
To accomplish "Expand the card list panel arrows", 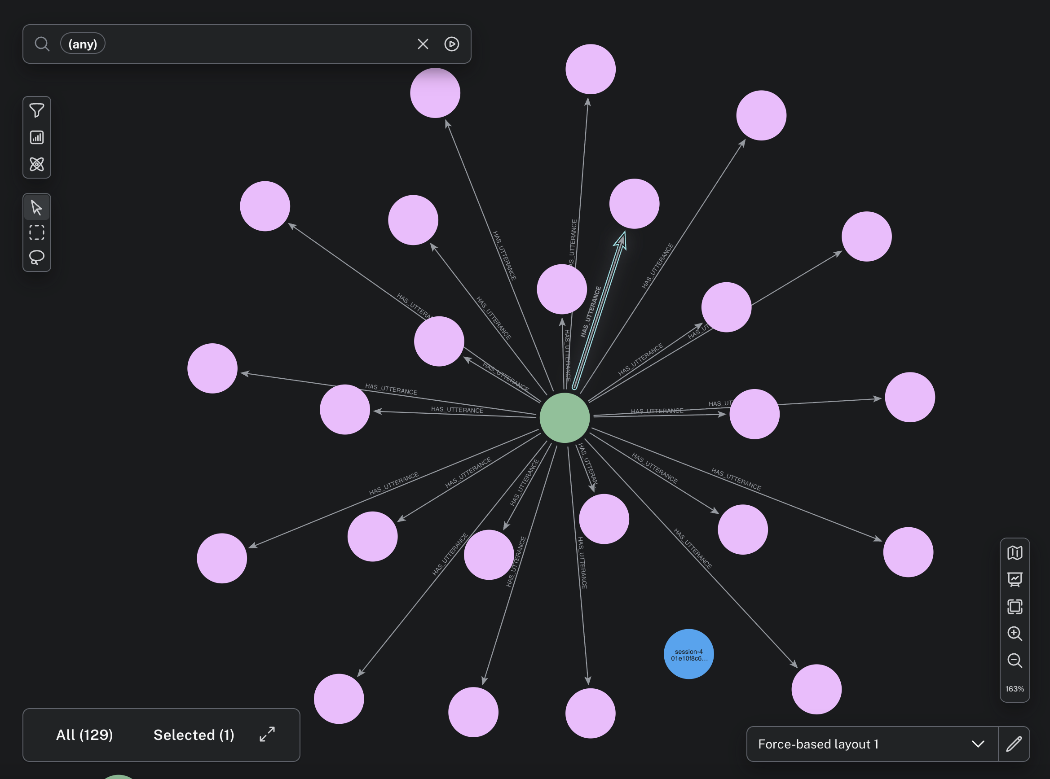I will click(x=267, y=734).
